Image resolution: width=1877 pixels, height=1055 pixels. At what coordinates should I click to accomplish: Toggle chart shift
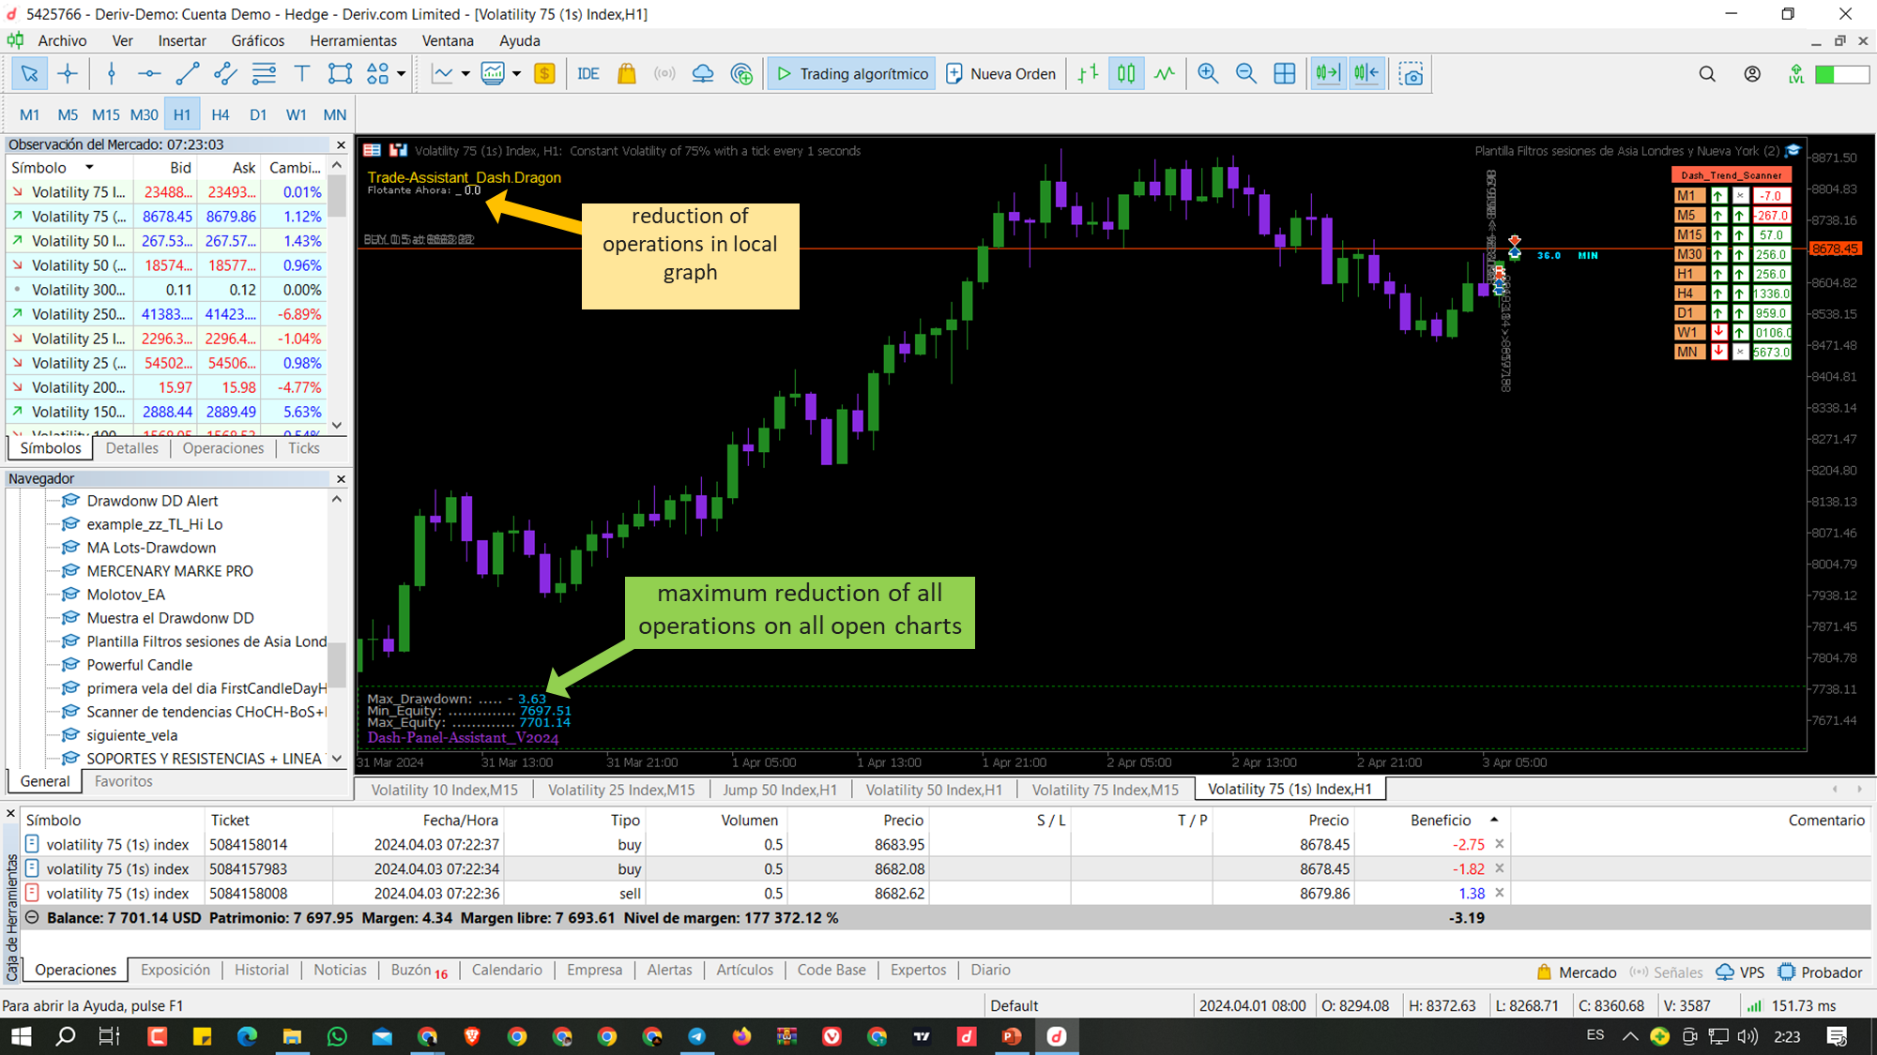(x=1366, y=74)
